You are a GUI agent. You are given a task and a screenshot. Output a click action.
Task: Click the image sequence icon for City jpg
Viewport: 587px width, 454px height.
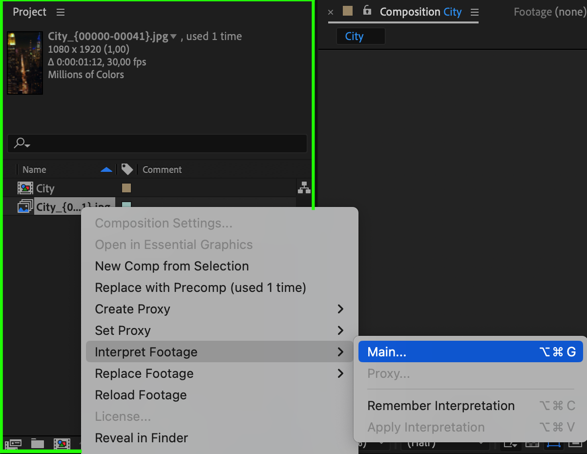(x=25, y=207)
